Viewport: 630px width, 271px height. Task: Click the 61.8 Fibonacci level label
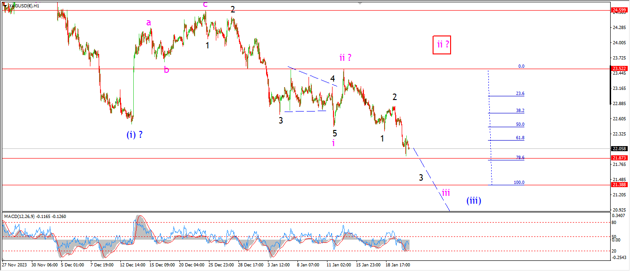pos(520,137)
